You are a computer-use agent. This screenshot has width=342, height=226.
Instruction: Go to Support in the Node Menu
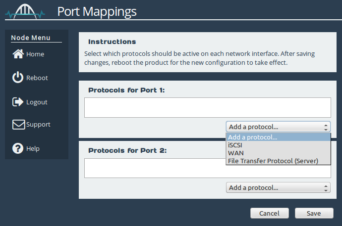click(x=38, y=125)
